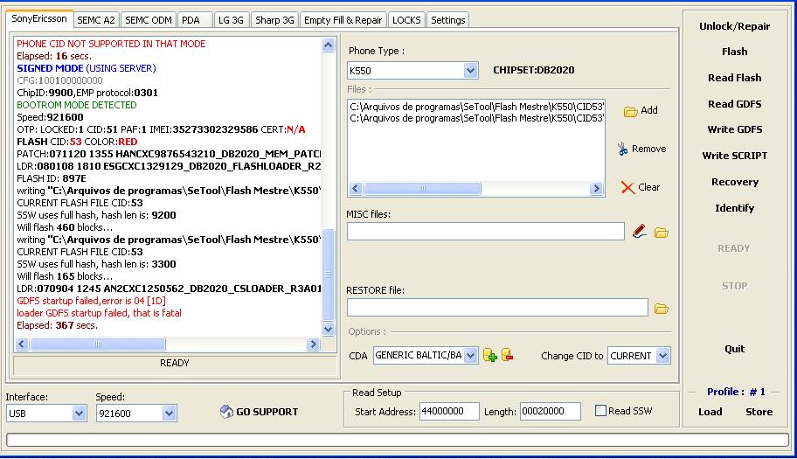Screen dimensions: 797x459
Task: Select the first file in Files list
Action: [x=476, y=107]
